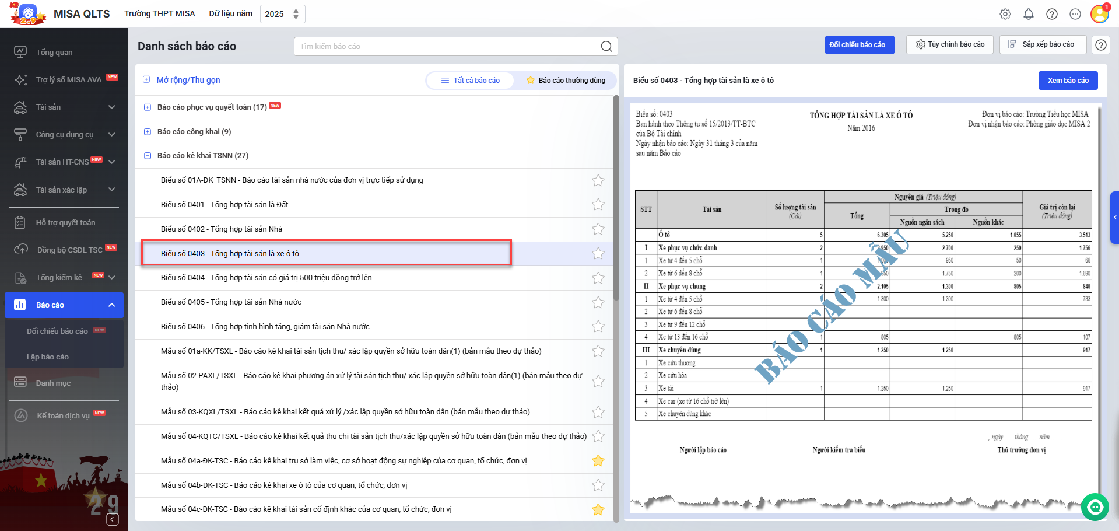
Task: Click the help icon beside Sắp xếp báo cáo
Action: pos(1100,45)
